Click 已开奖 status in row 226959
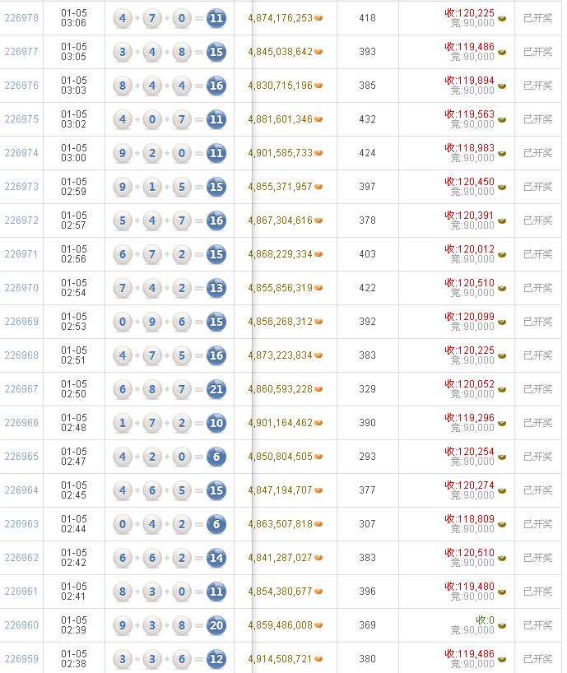Viewport: 567px width, 673px height. click(x=538, y=659)
